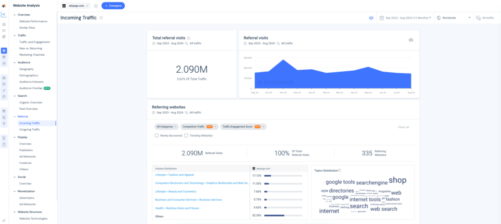Click info icon next to Total referral visits
The image size is (501, 224).
point(189,38)
